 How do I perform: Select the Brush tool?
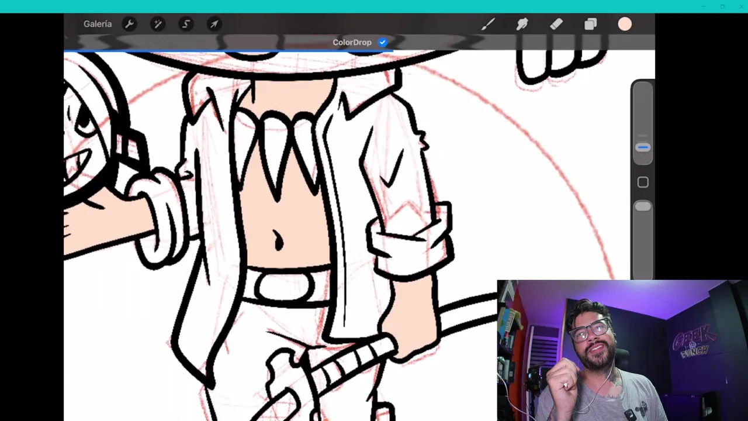(x=488, y=24)
